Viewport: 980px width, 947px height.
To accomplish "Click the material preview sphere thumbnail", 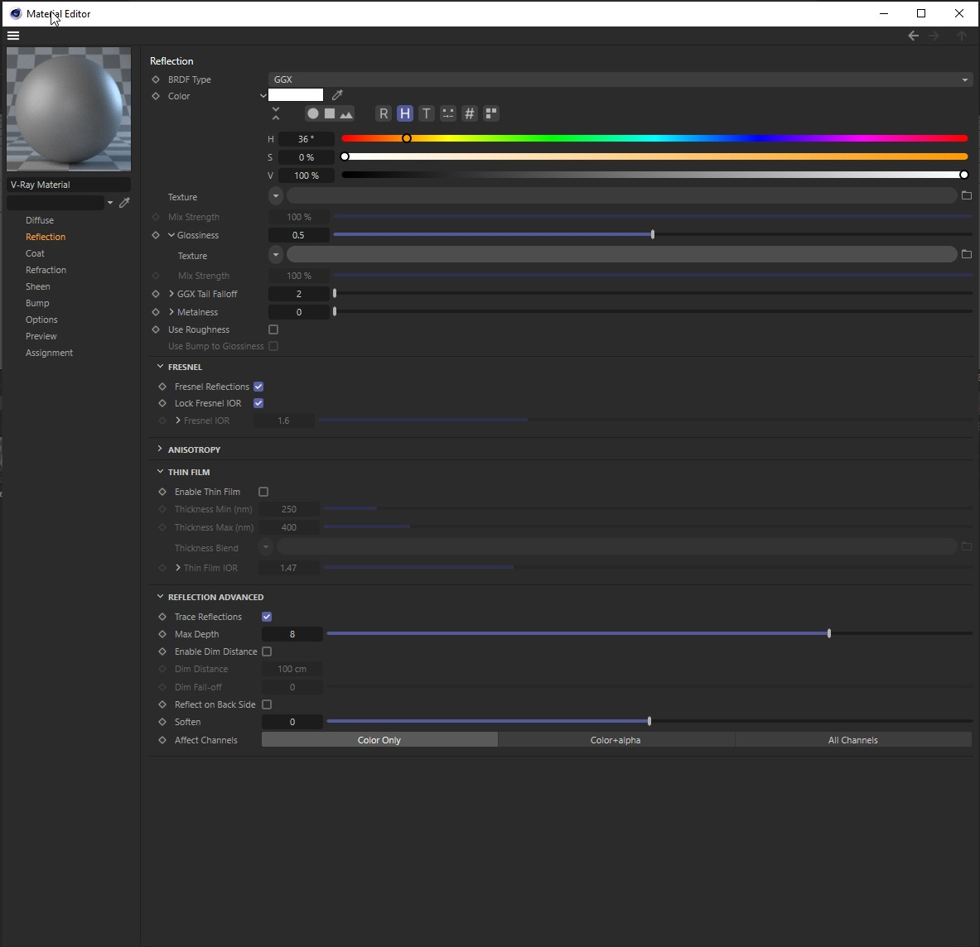I will (x=69, y=109).
